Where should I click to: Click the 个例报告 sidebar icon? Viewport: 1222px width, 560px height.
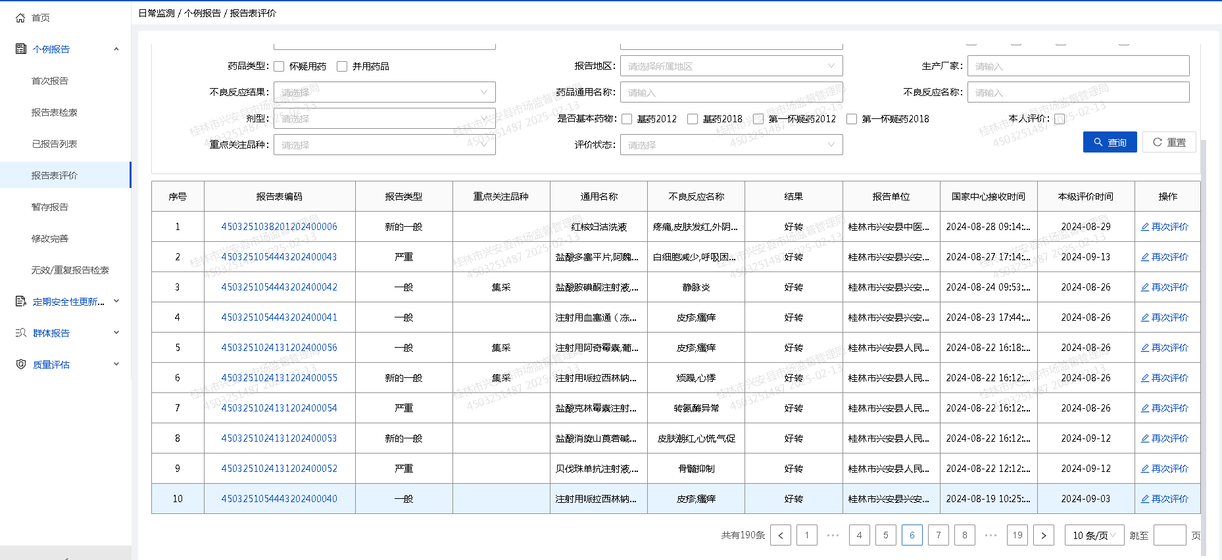point(21,49)
